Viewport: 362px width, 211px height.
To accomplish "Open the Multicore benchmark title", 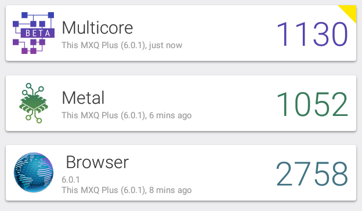I will (97, 28).
